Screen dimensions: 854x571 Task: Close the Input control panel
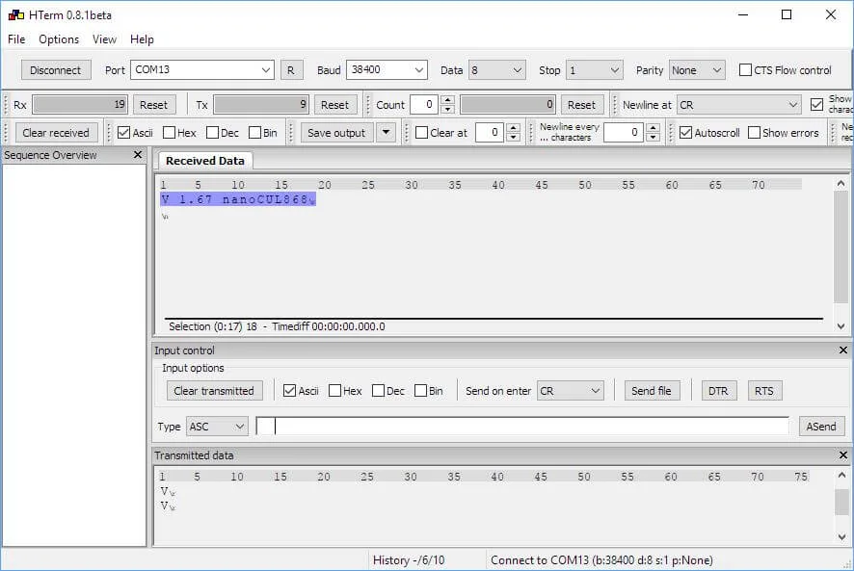pyautogui.click(x=843, y=350)
